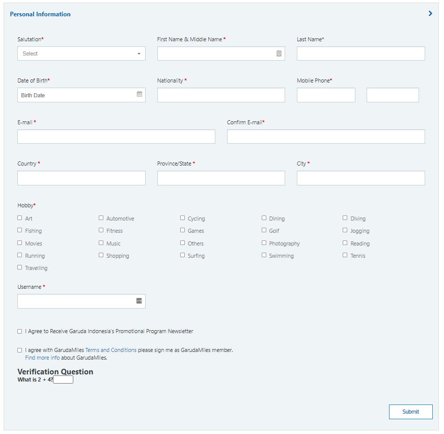The image size is (444, 434).
Task: Check the Automotive hobby checkbox
Action: [101, 218]
